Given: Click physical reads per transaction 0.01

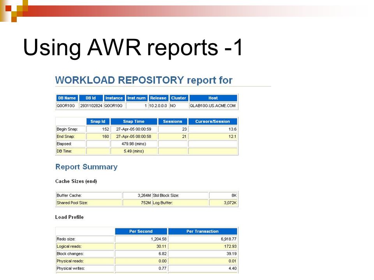Looking at the screenshot, I should coord(232,261).
